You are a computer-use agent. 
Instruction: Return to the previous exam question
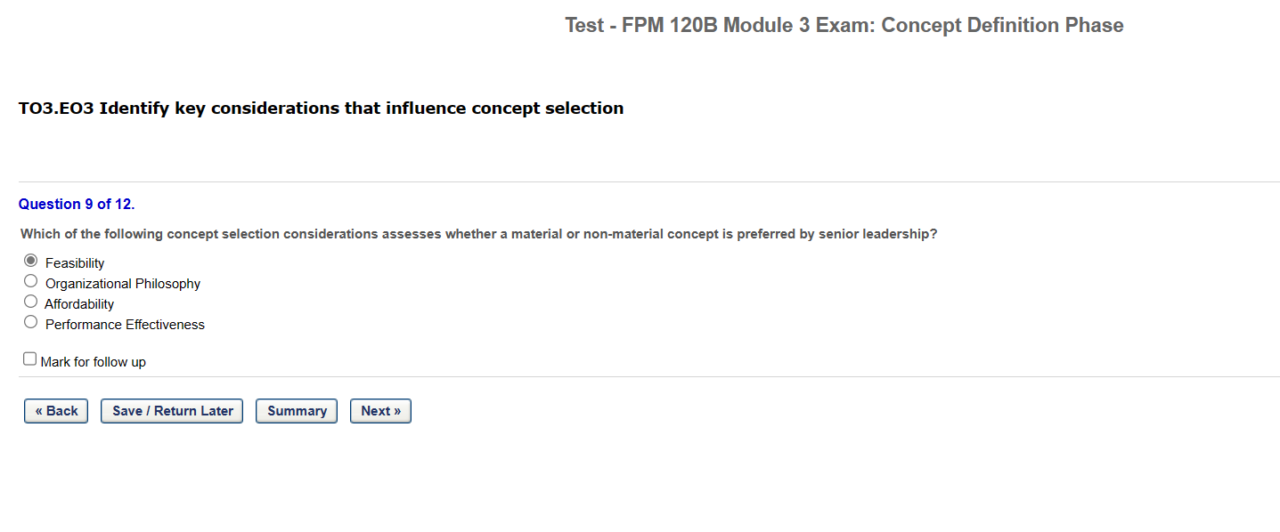(55, 410)
